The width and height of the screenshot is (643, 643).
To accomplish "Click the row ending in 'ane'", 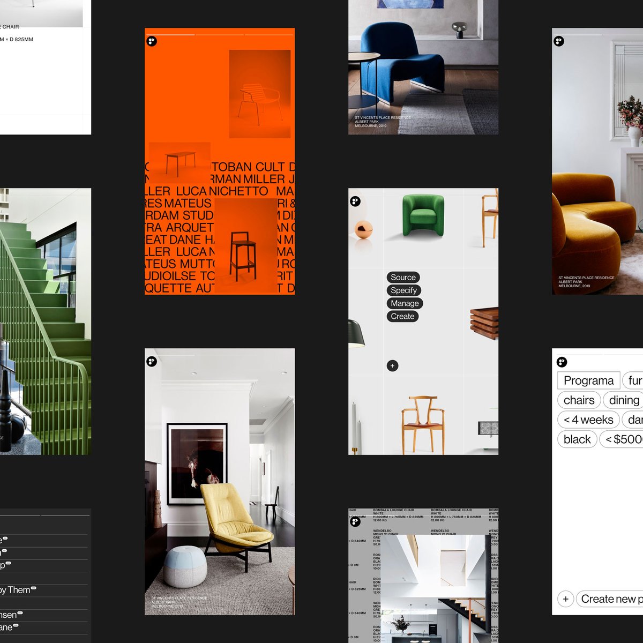I will tap(44, 628).
